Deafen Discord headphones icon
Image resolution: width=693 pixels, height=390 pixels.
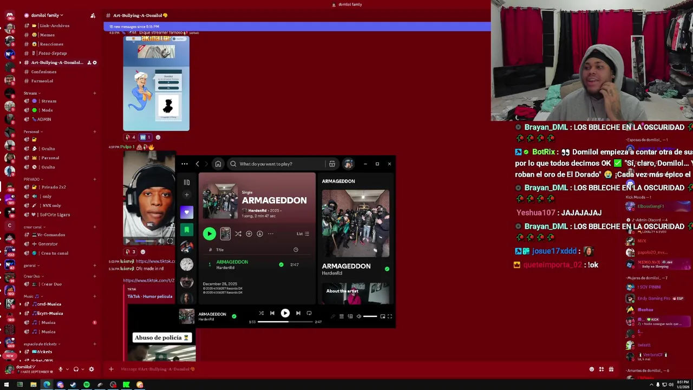pos(76,369)
